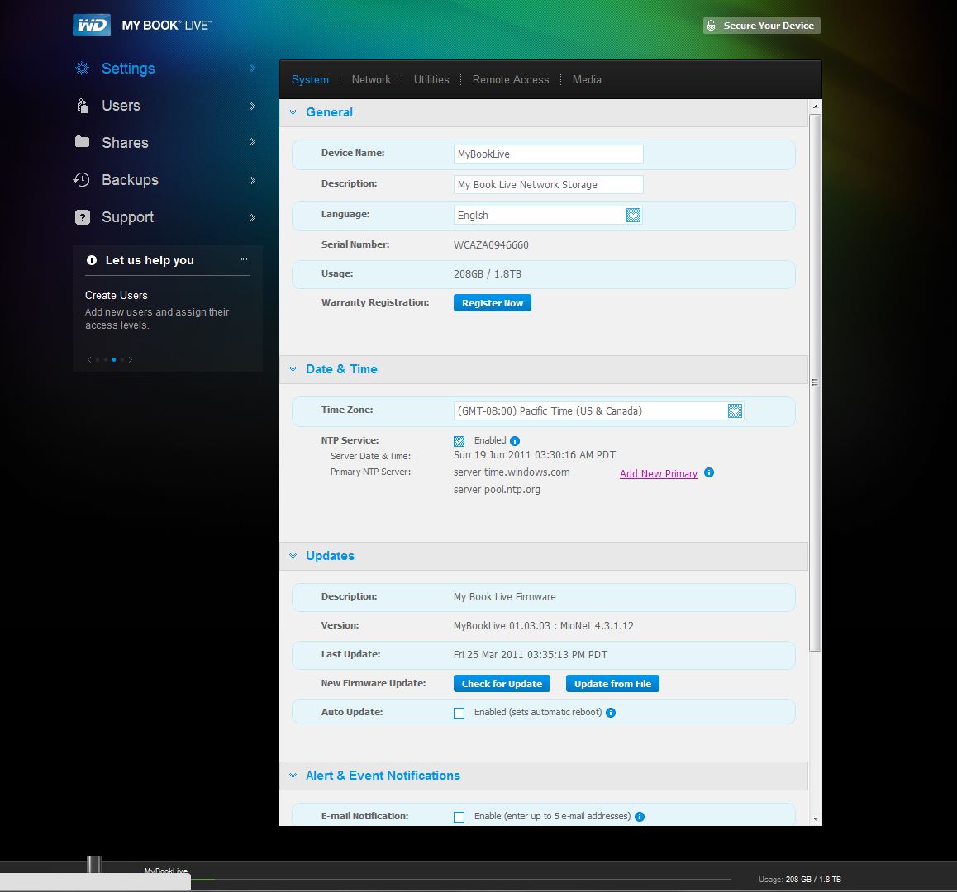957x892 pixels.
Task: Click the Settings gear icon
Action: tap(83, 69)
